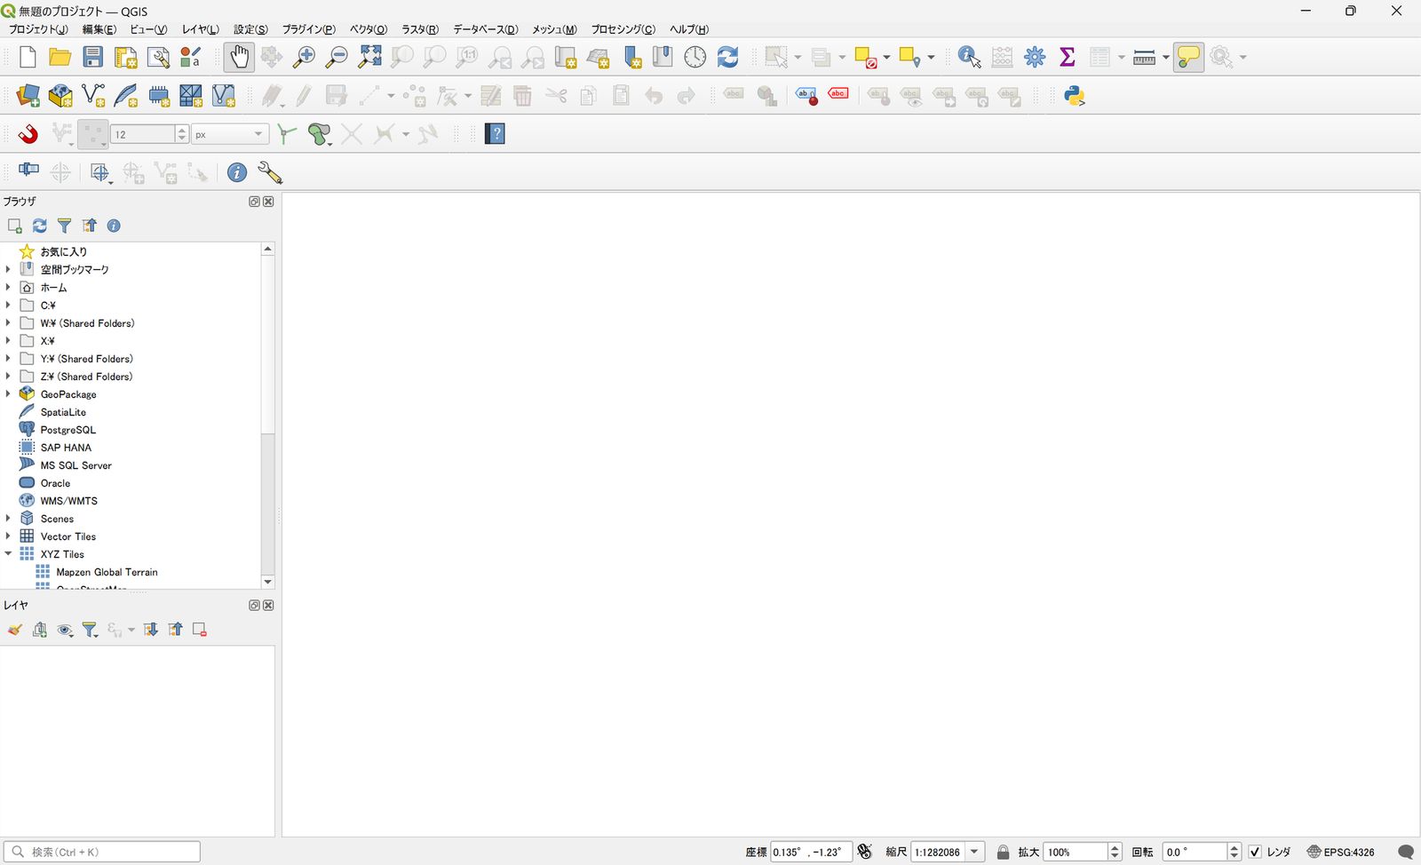Open an existing project folder icon
The image size is (1421, 865).
(60, 58)
